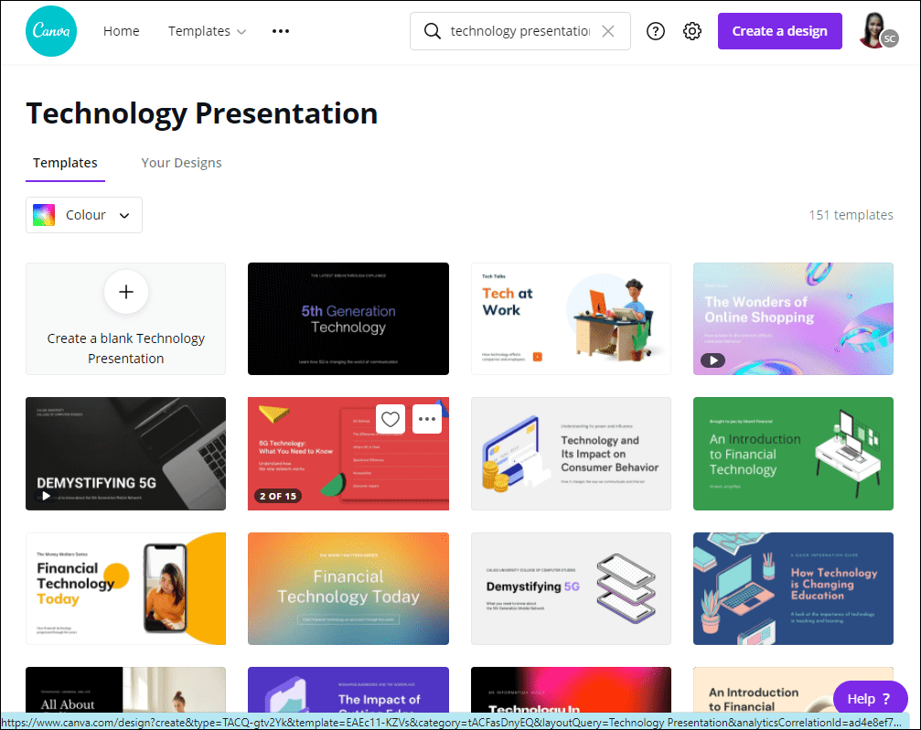This screenshot has height=730, width=921.
Task: Click the Canva logo
Action: 50,30
